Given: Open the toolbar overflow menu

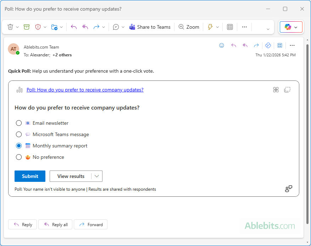Looking at the screenshot, I should click(244, 27).
